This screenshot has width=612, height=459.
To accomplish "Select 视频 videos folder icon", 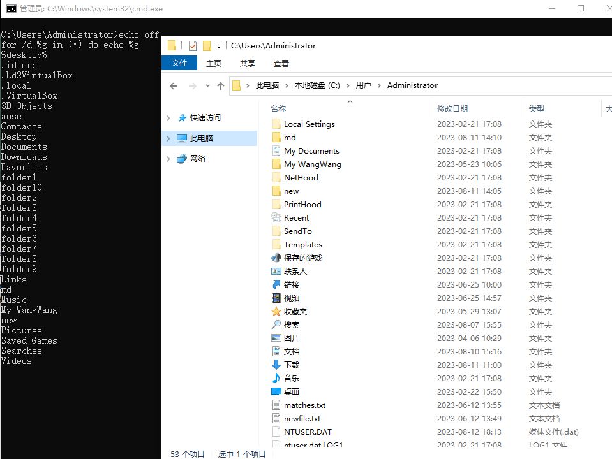I will tap(276, 298).
